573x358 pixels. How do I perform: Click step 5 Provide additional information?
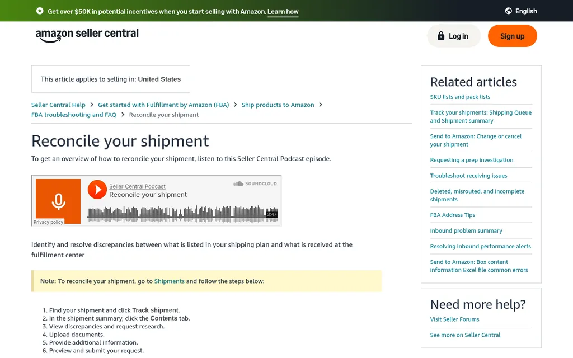click(93, 343)
